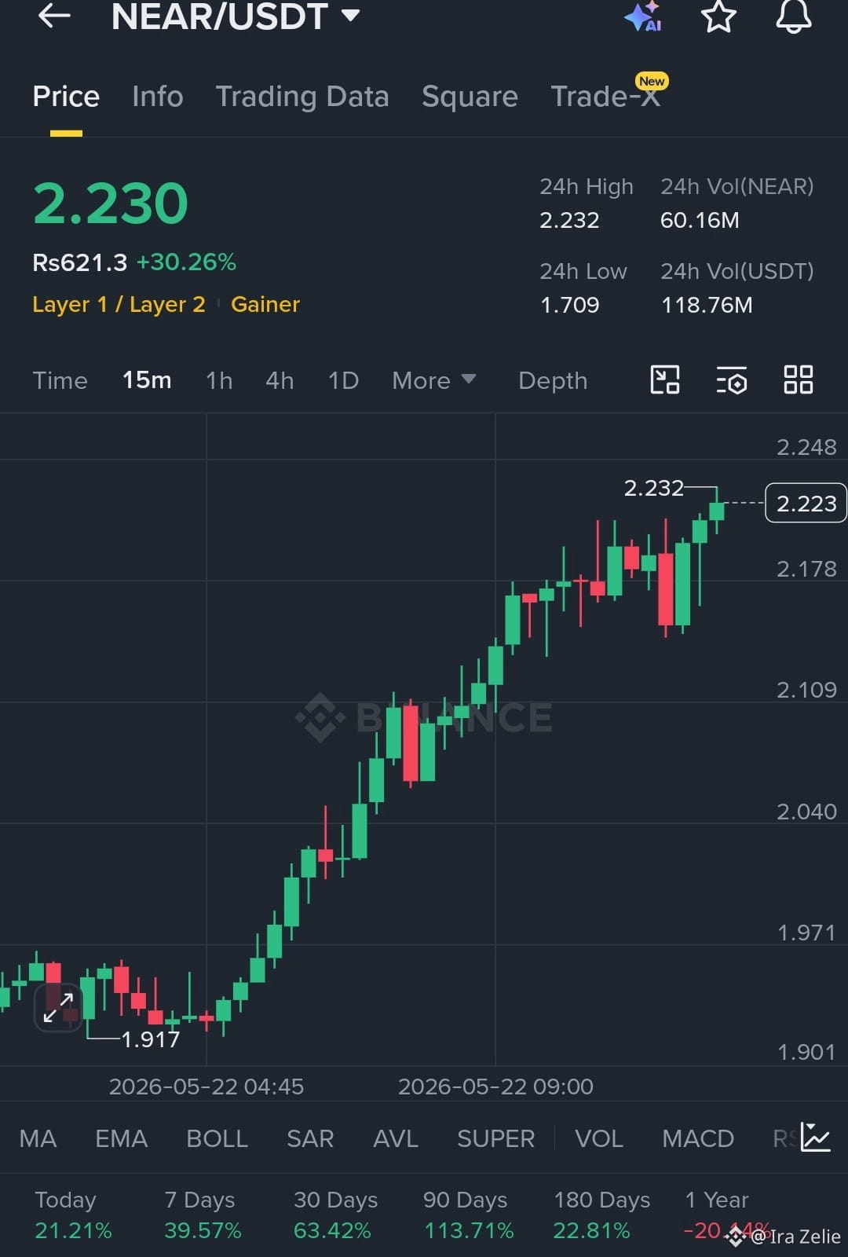The height and width of the screenshot is (1257, 848).
Task: Open indicator chart icon beside MACD
Action: click(816, 1138)
